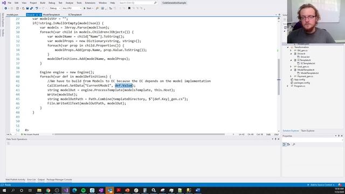The height and width of the screenshot is (194, 345).
Task: Expand the Program.cs node
Action: pos(287,86)
